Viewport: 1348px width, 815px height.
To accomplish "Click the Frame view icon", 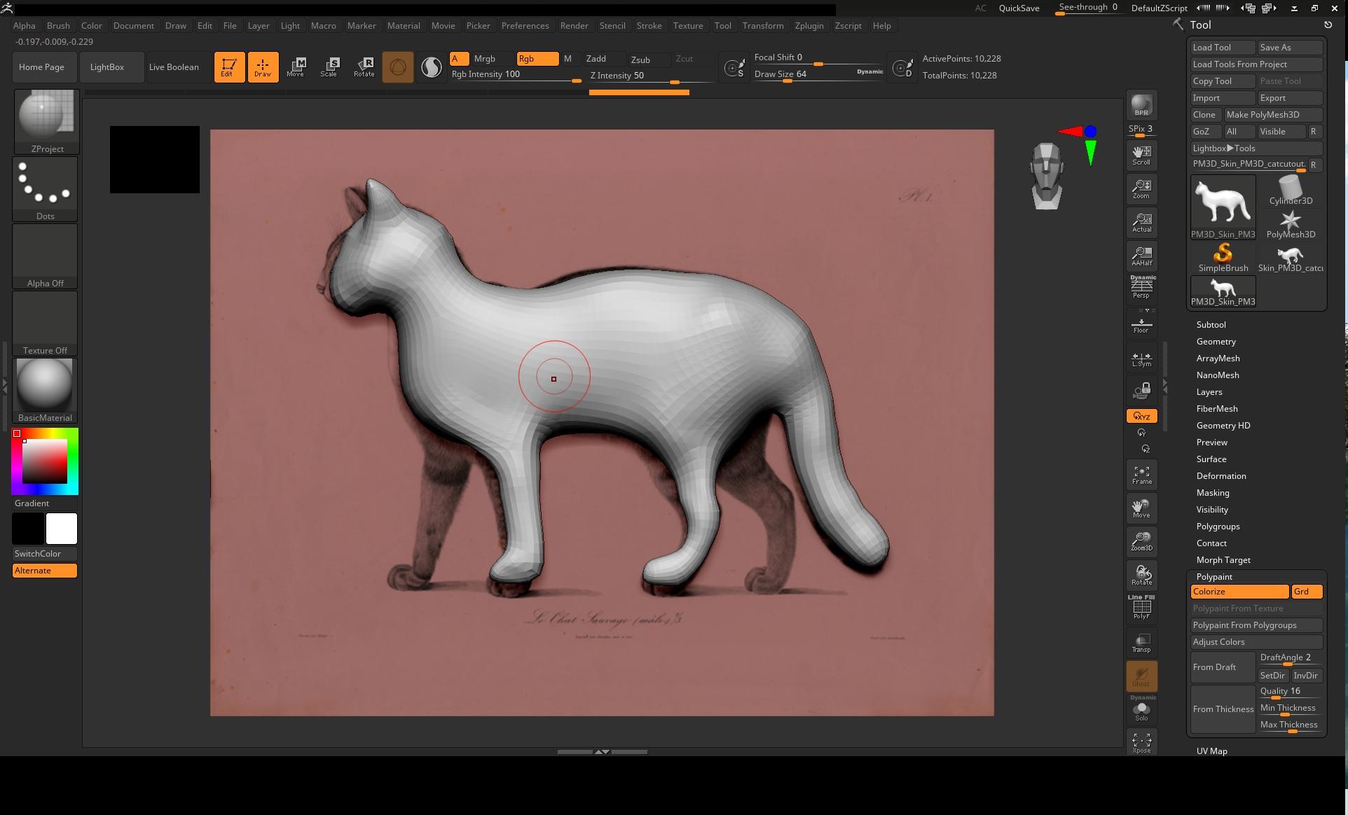I will point(1141,475).
